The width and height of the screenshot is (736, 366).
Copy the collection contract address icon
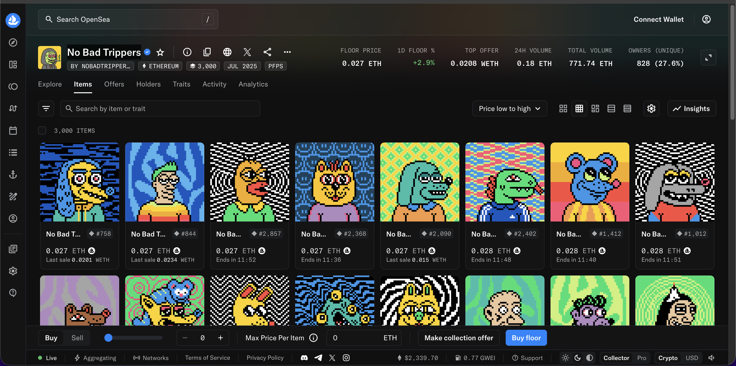(207, 52)
